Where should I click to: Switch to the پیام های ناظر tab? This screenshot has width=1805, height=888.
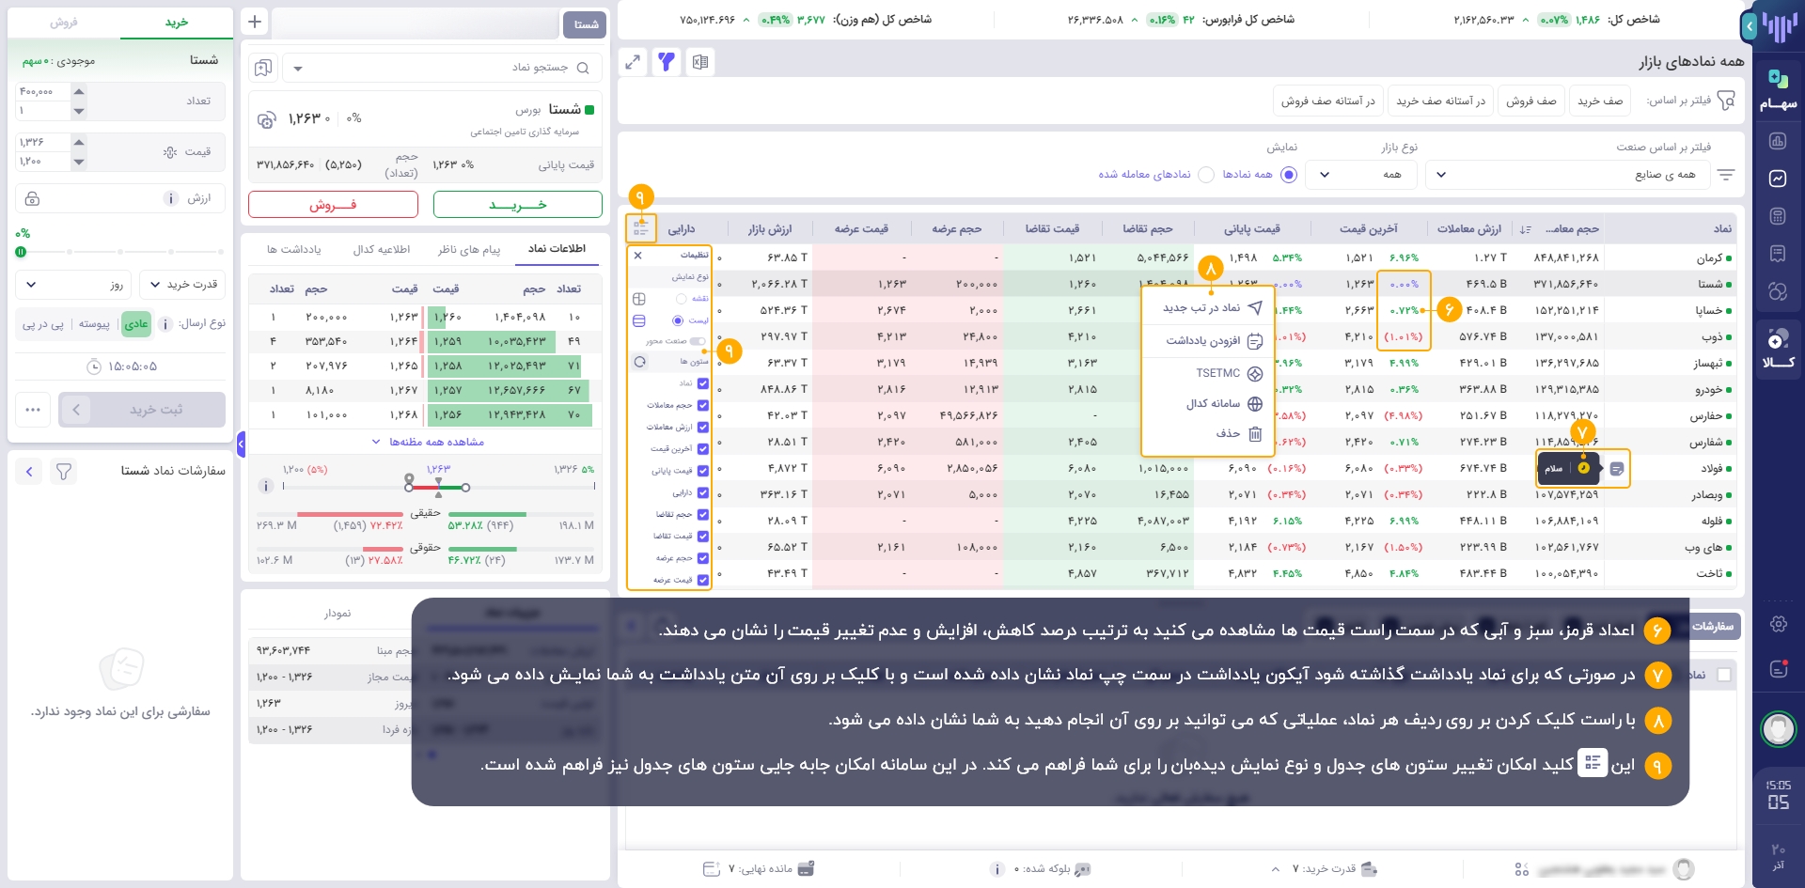468,249
